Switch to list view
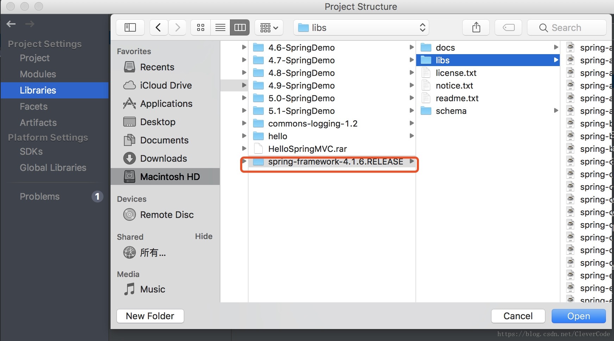 220,27
